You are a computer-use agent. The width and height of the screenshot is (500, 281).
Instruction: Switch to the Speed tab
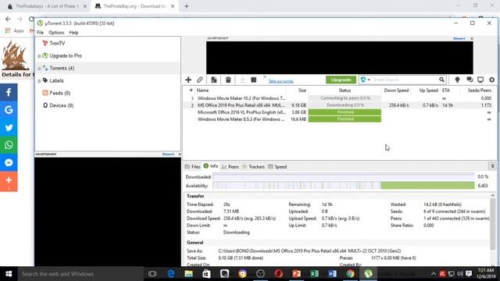point(277,166)
